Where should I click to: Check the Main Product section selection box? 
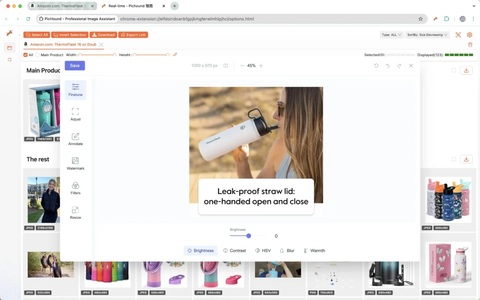[x=454, y=70]
